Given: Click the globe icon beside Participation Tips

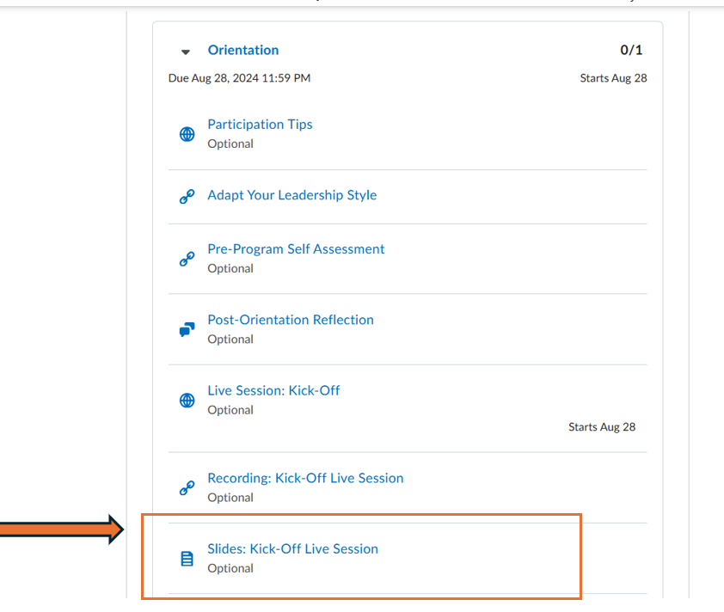Looking at the screenshot, I should click(x=187, y=134).
